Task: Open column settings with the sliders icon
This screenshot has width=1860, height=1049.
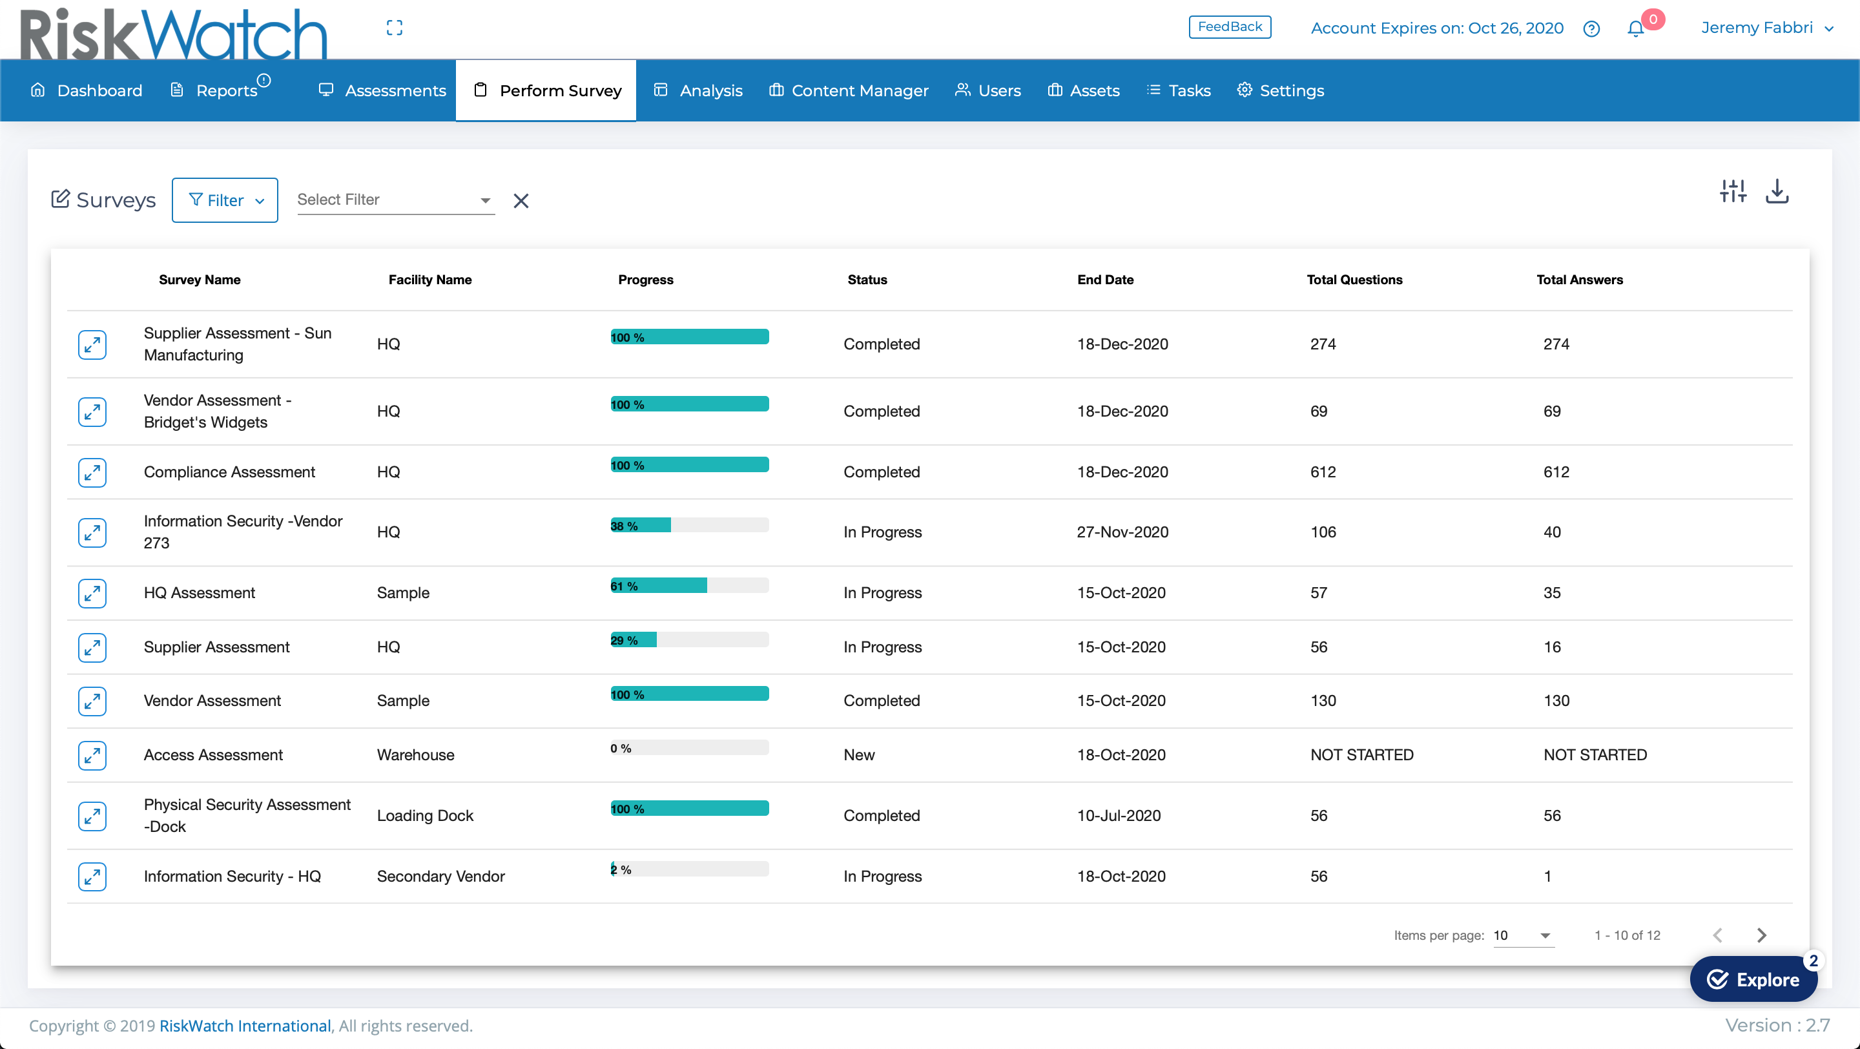Action: pyautogui.click(x=1733, y=191)
